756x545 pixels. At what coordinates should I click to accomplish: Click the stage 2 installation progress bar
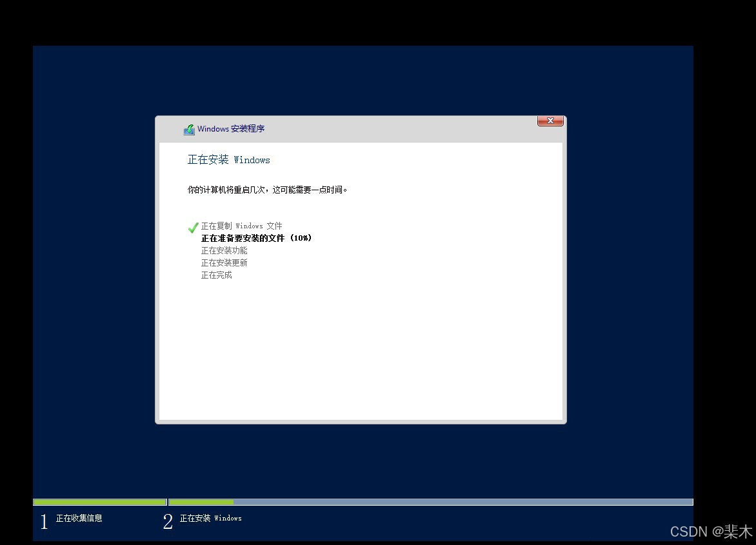[431, 502]
